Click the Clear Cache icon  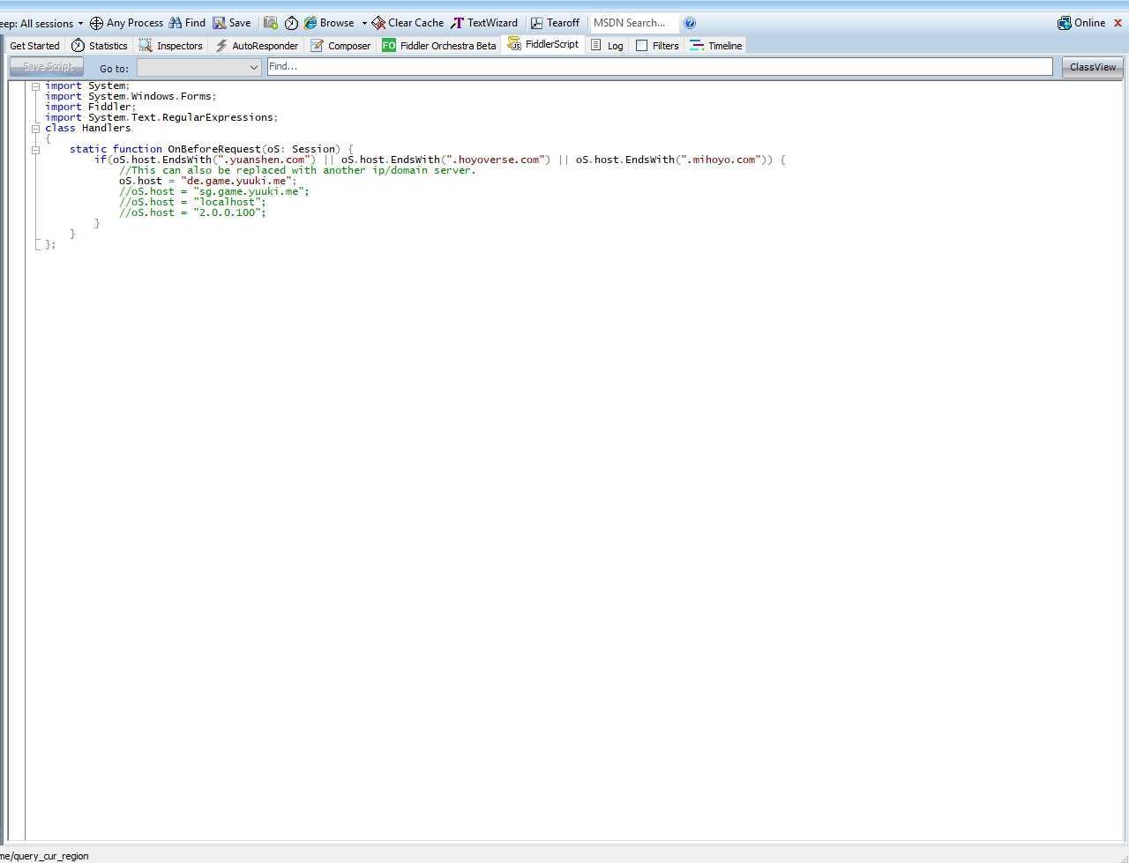pos(378,23)
